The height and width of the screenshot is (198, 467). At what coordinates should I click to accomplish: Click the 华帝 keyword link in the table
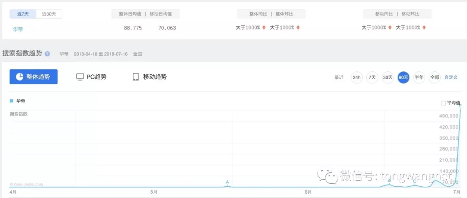pyautogui.click(x=18, y=29)
